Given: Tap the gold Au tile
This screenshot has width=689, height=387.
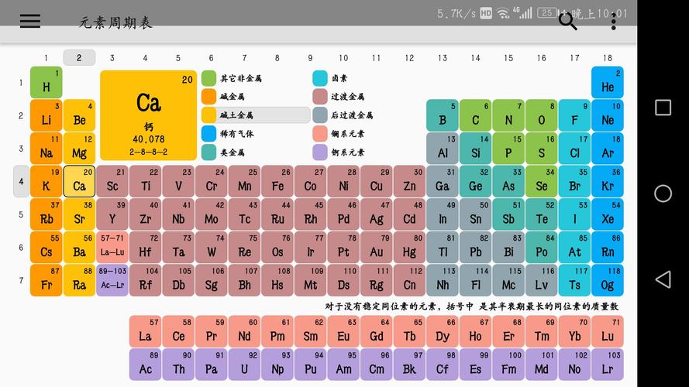Looking at the screenshot, I should (376, 247).
